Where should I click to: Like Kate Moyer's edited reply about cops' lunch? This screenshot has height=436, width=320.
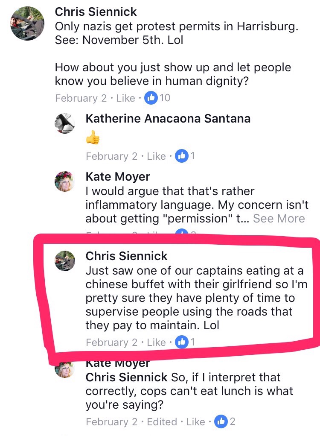pos(195,422)
